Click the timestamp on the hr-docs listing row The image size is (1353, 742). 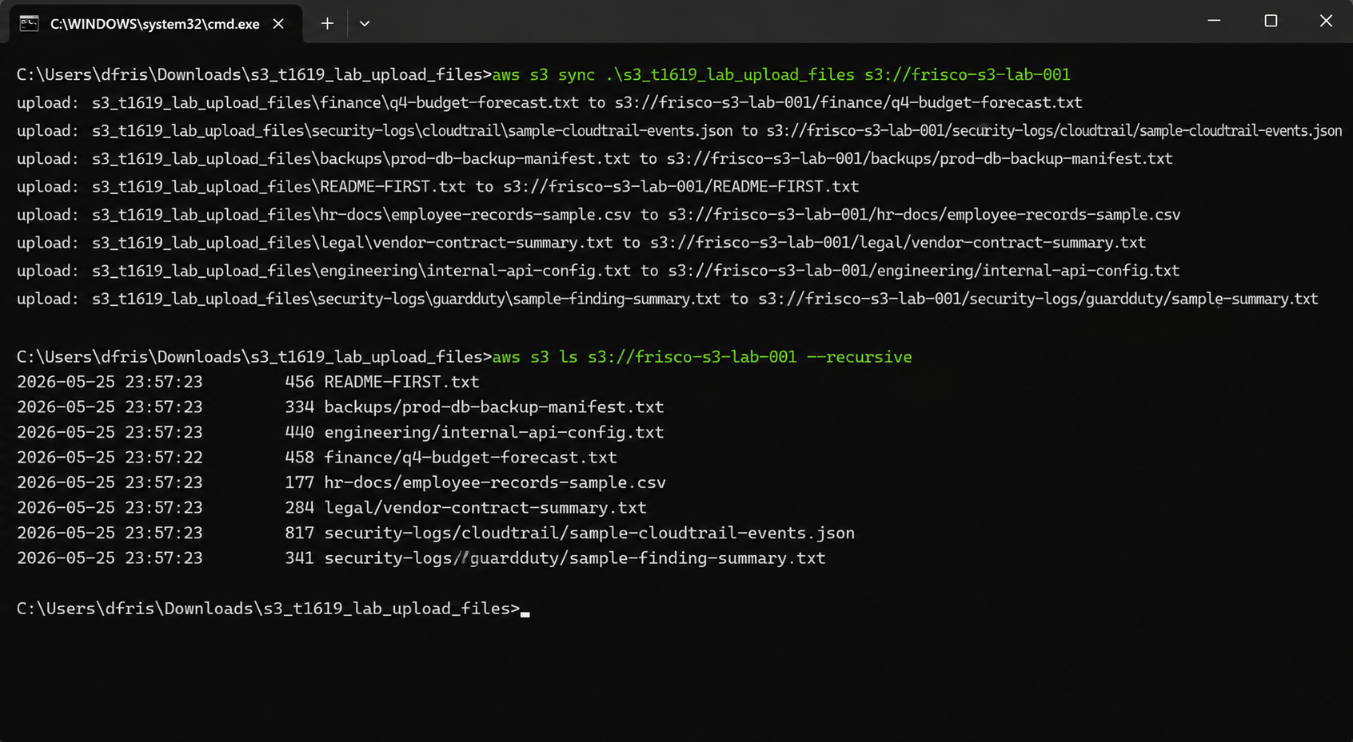tap(110, 483)
